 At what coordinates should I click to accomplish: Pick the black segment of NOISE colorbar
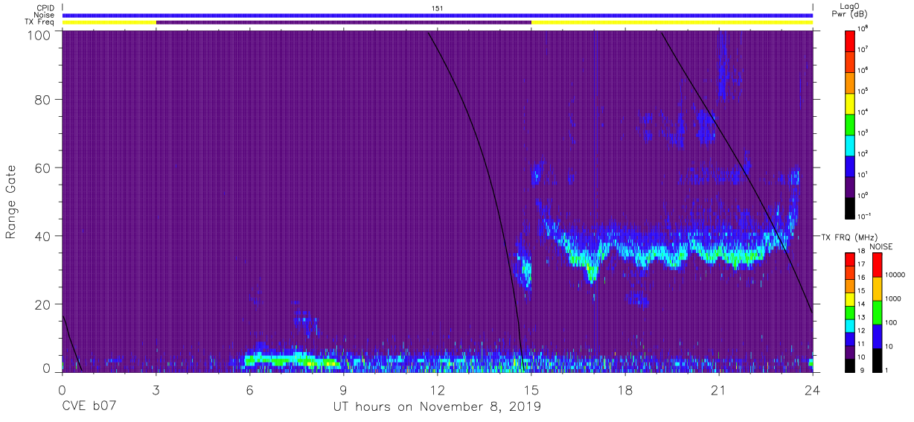tap(878, 359)
